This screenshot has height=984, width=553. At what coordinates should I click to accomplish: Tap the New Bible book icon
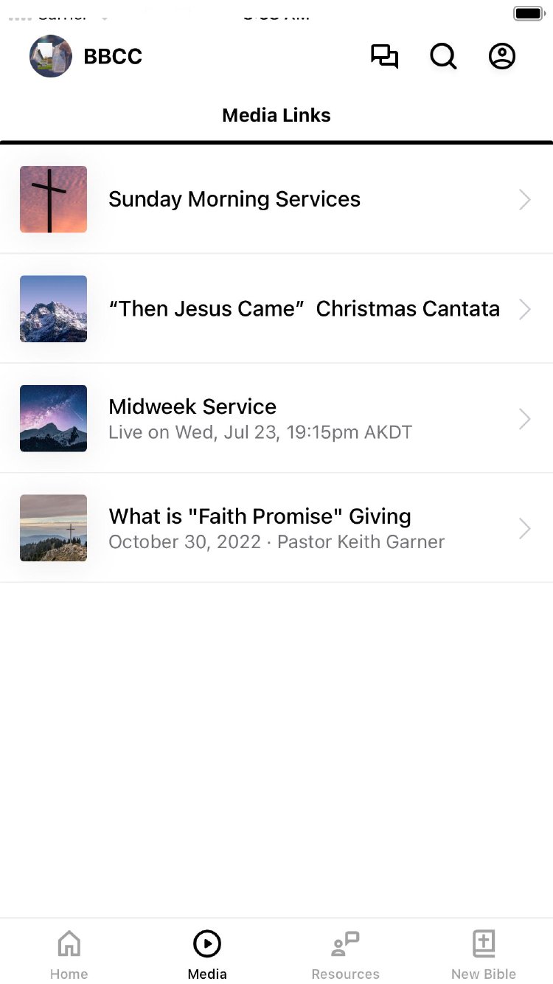click(x=484, y=943)
